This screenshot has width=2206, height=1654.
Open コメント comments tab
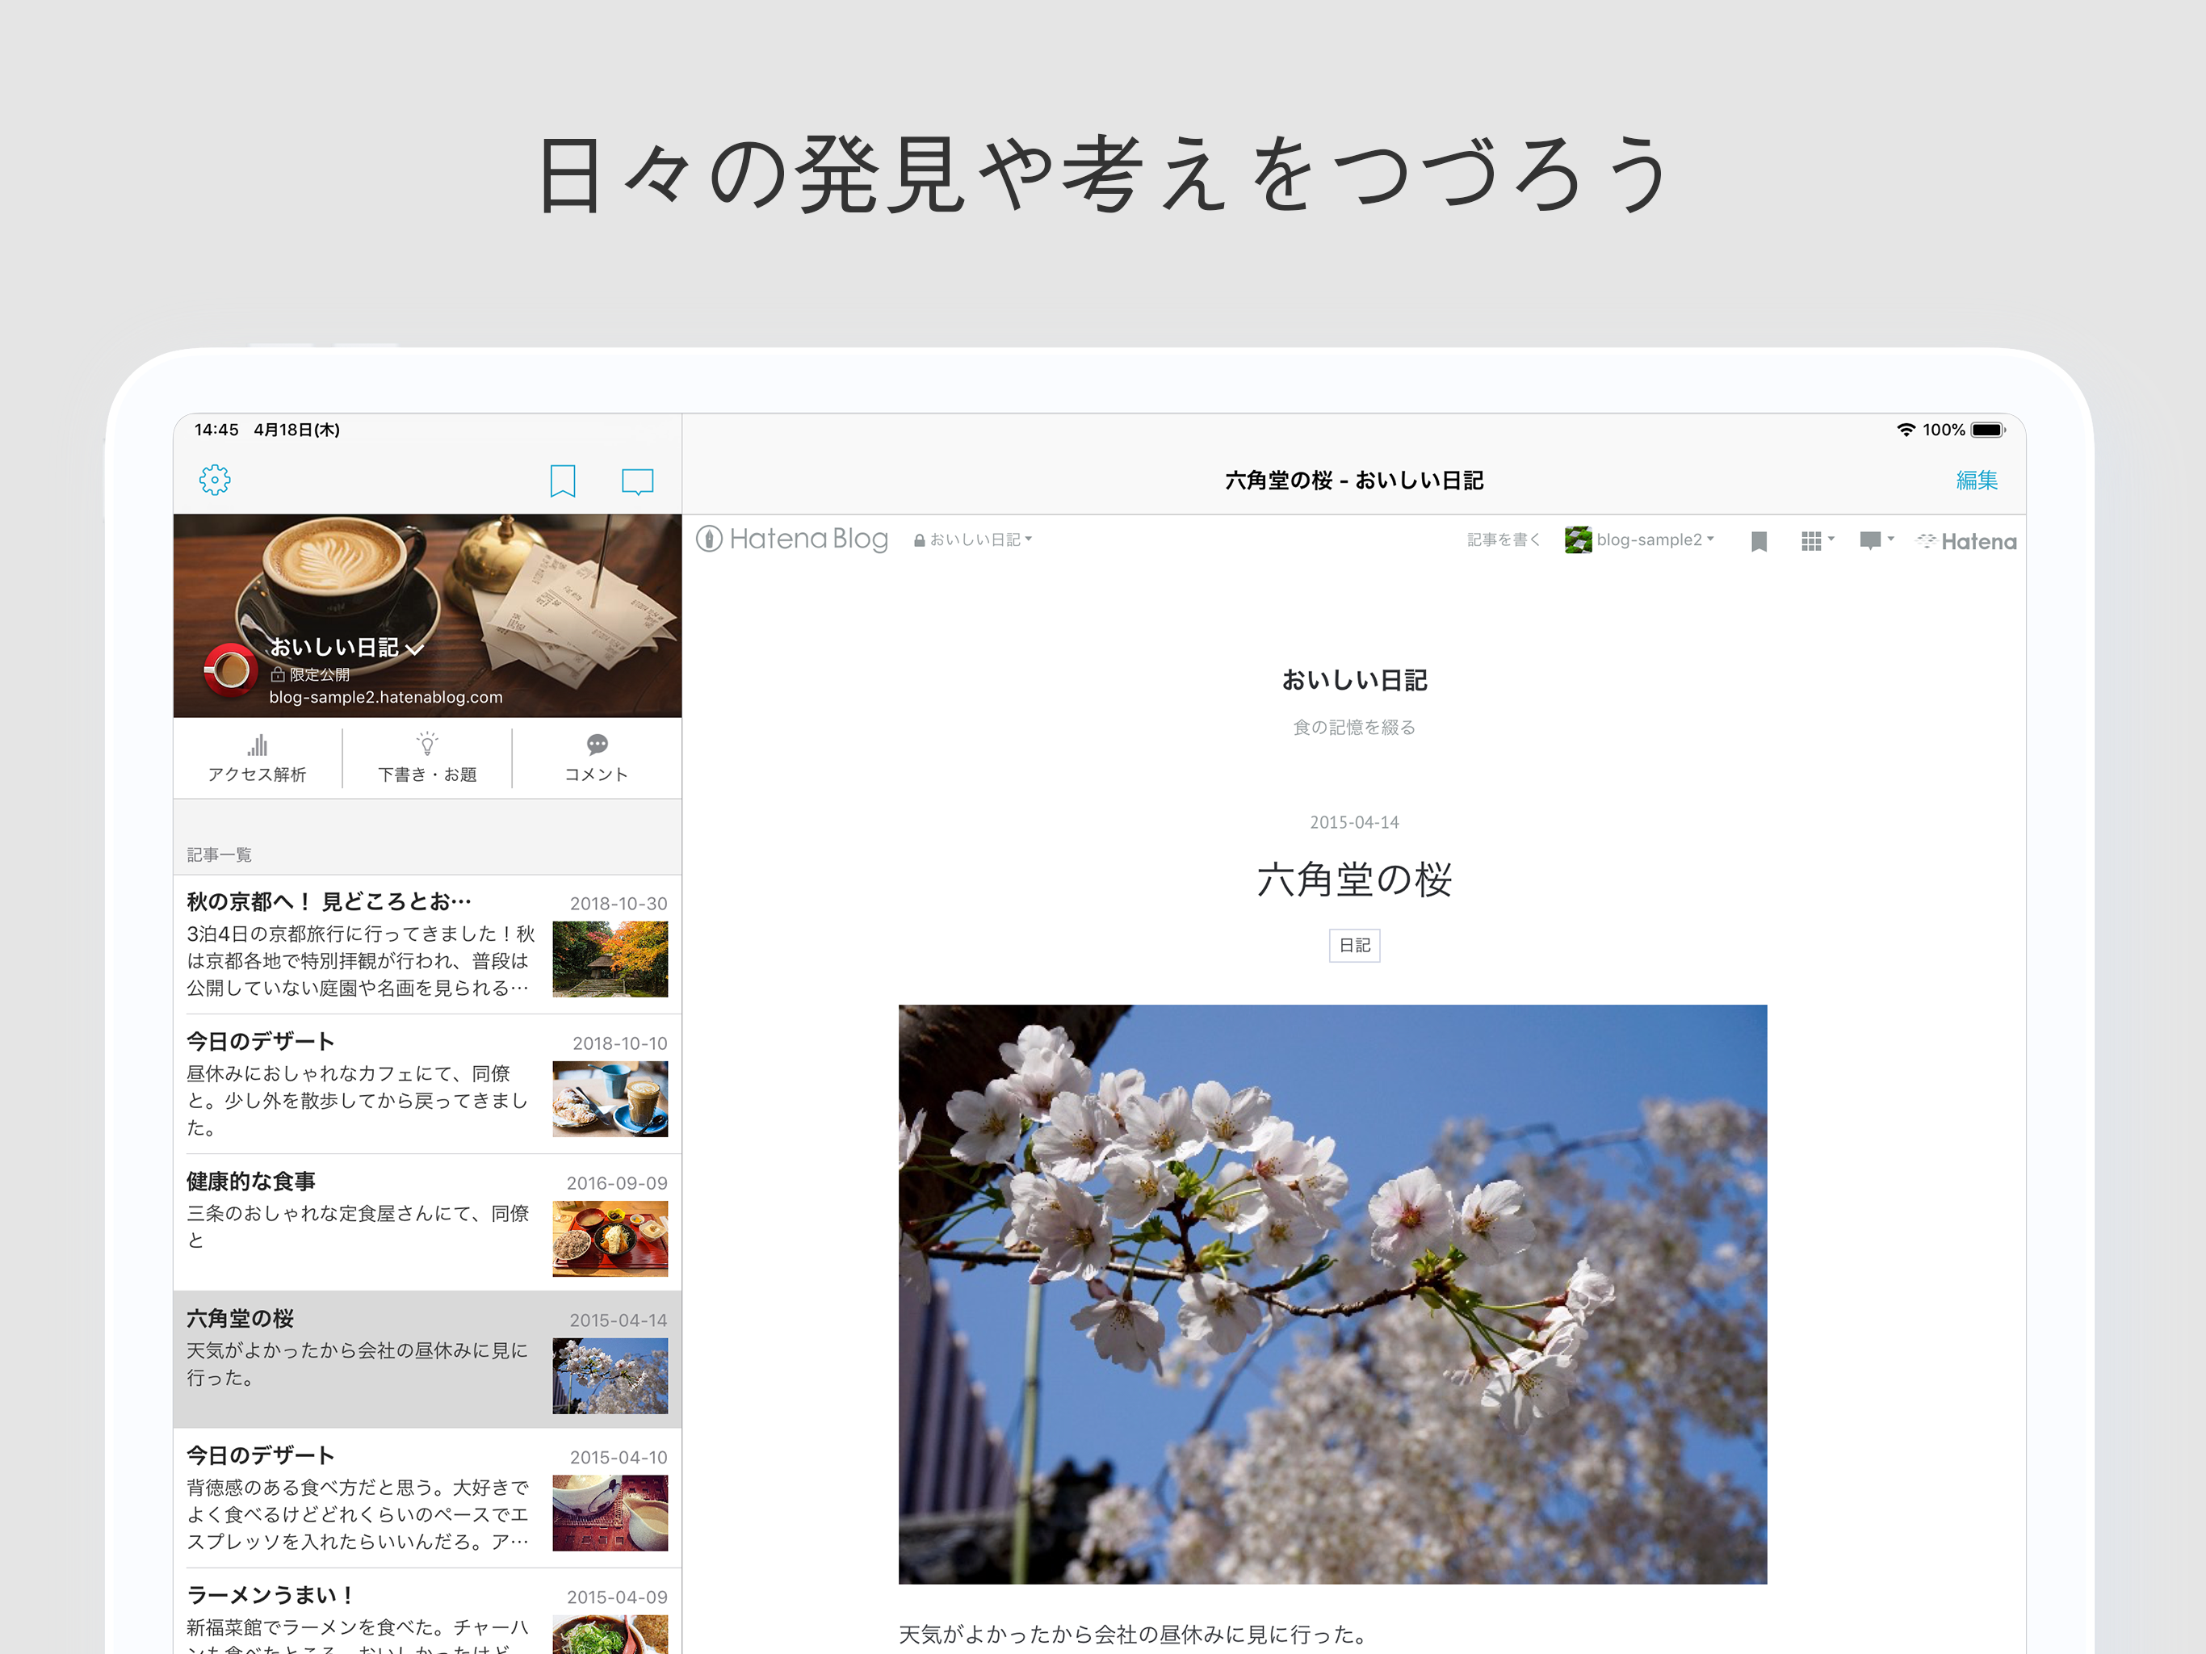tap(597, 759)
